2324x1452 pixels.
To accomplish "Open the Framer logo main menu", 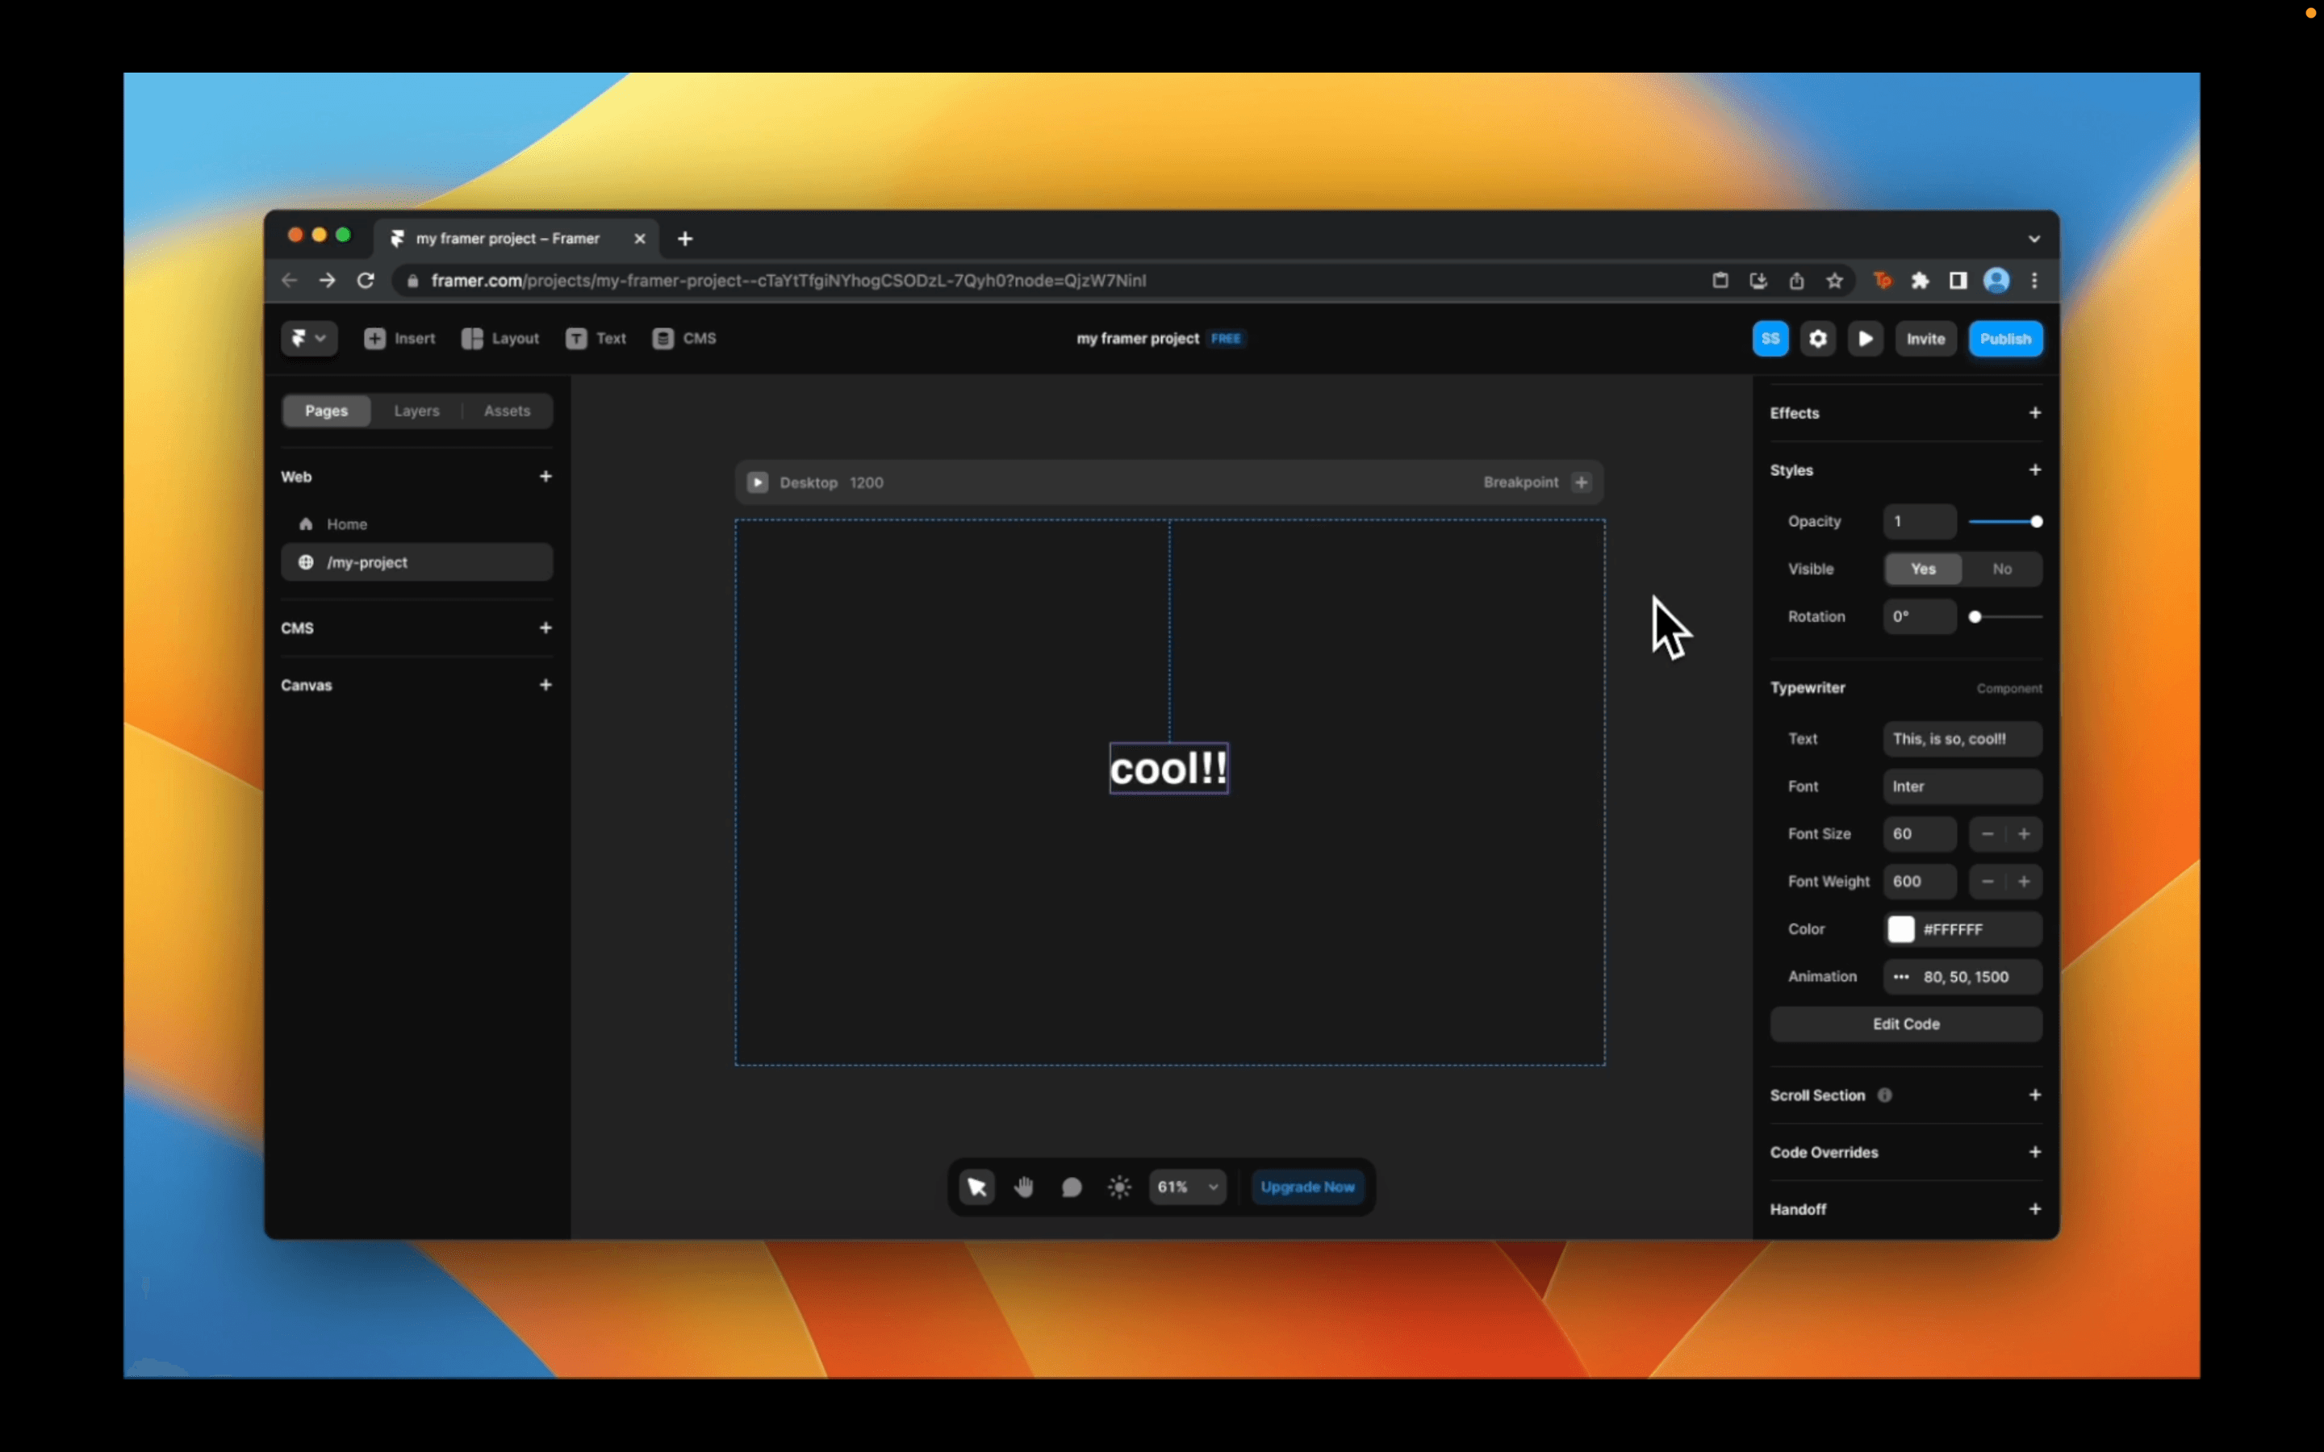I will pyautogui.click(x=308, y=338).
